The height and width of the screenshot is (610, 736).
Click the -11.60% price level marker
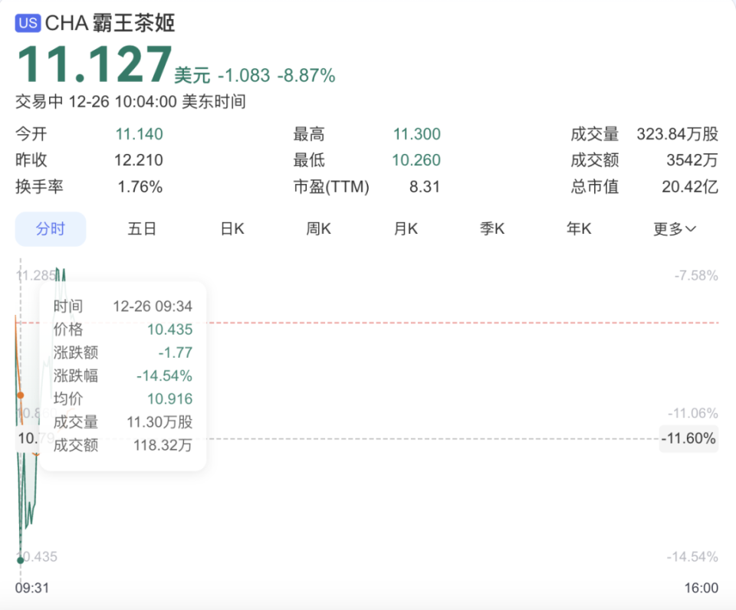click(688, 439)
